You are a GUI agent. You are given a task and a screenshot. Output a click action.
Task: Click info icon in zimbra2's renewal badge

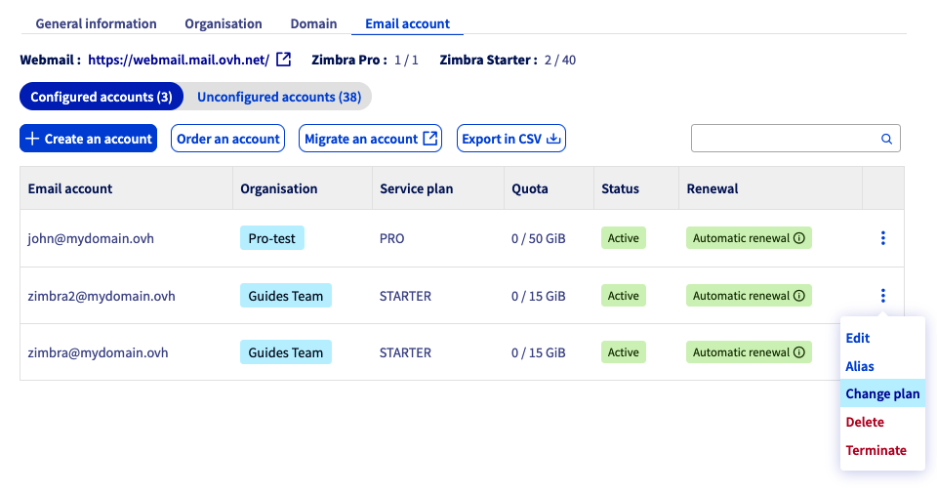tap(799, 296)
